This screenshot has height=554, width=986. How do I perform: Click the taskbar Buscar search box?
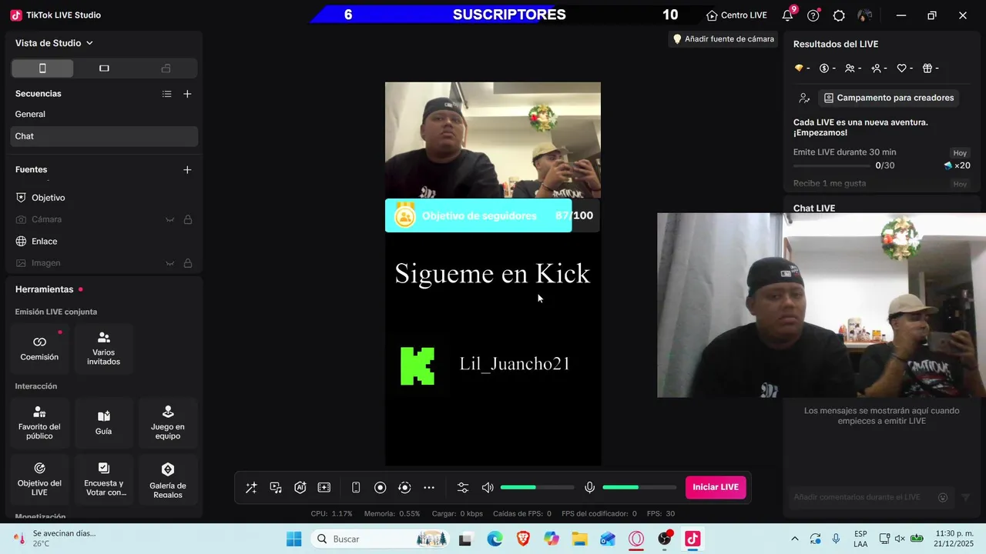[x=382, y=539]
